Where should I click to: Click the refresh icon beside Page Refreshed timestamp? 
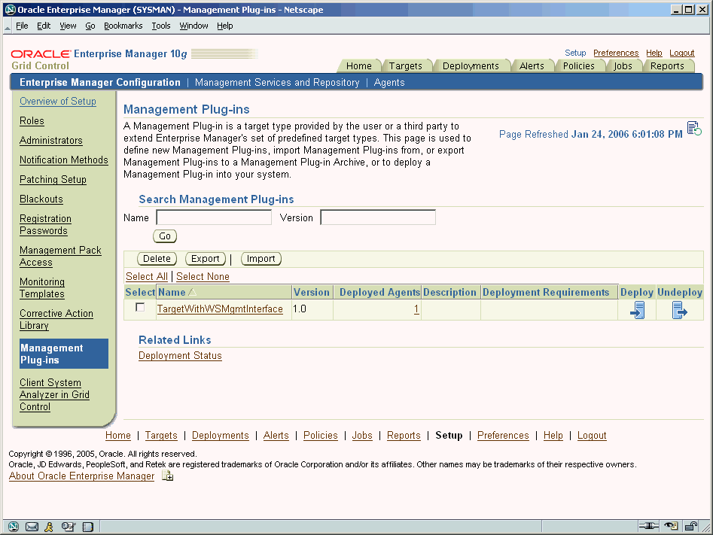pos(693,128)
